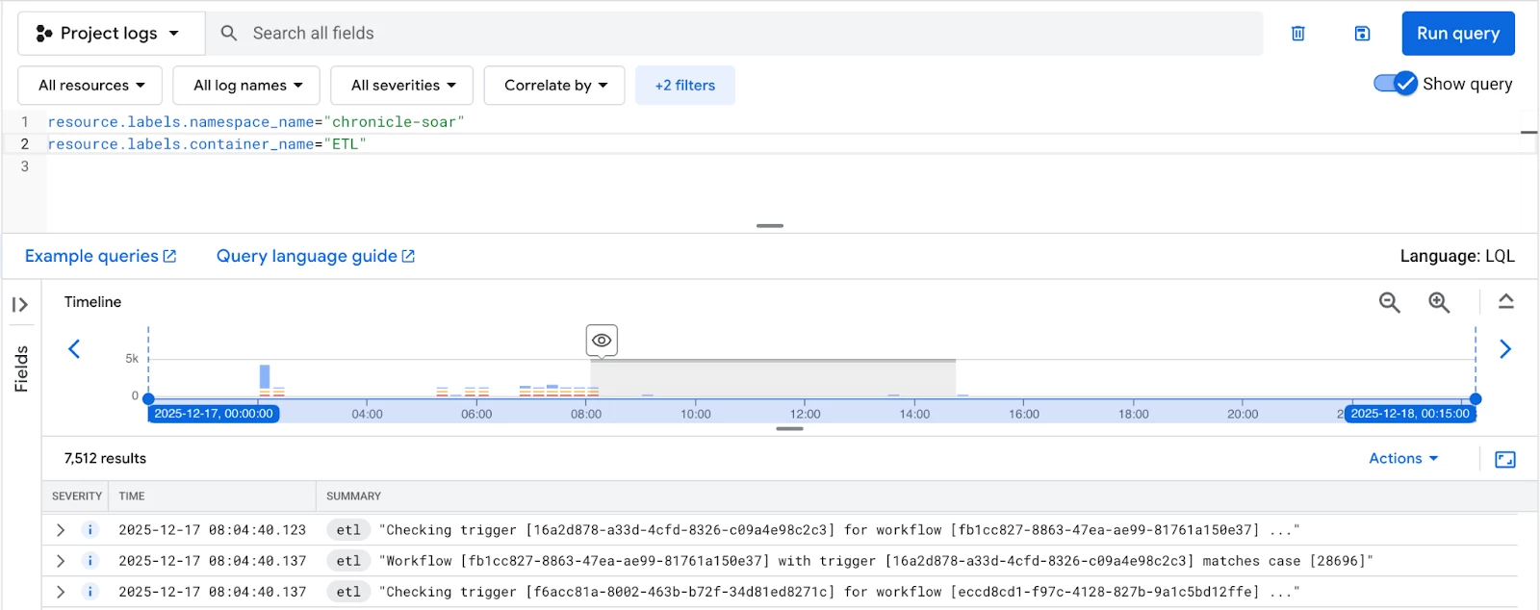
Task: Open the All resources dropdown
Action: (90, 86)
